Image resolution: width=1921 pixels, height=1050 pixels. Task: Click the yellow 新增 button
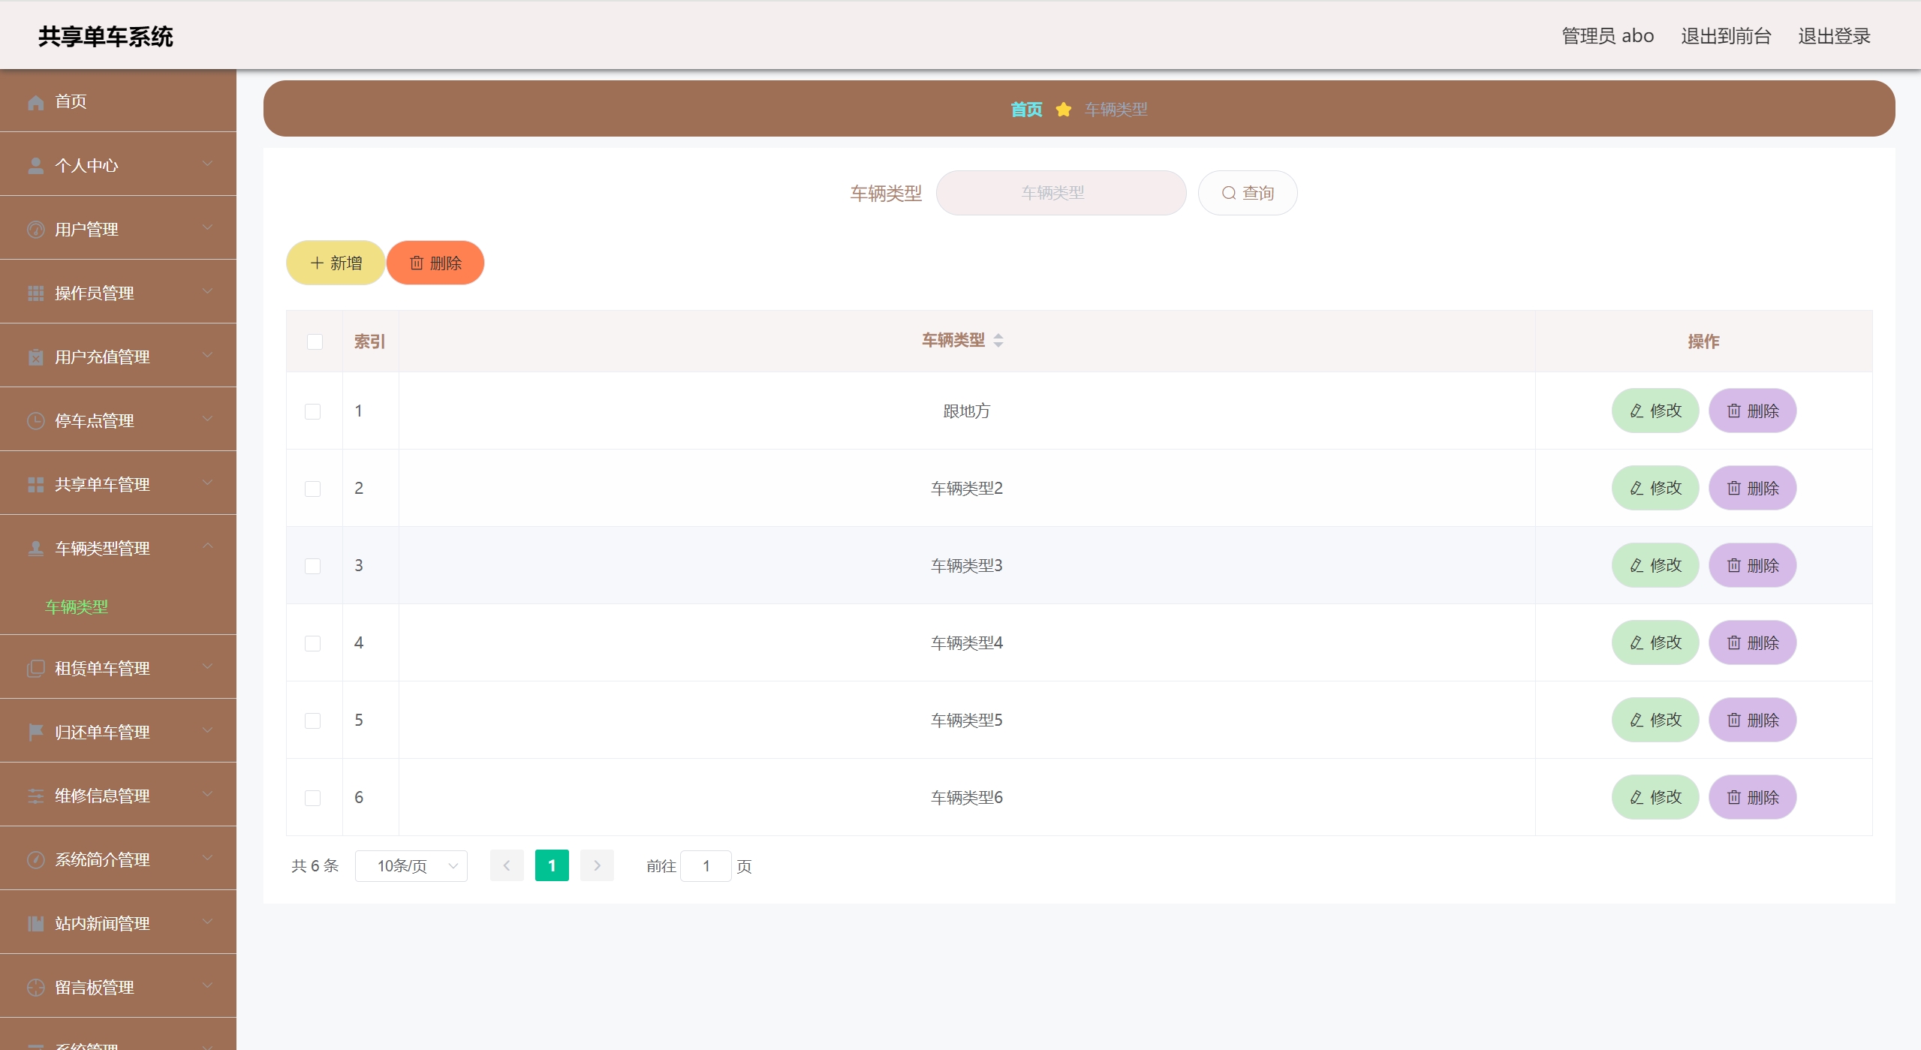336,263
